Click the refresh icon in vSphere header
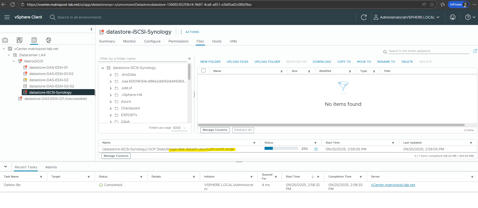Image resolution: width=478 pixels, height=208 pixels. (x=364, y=17)
